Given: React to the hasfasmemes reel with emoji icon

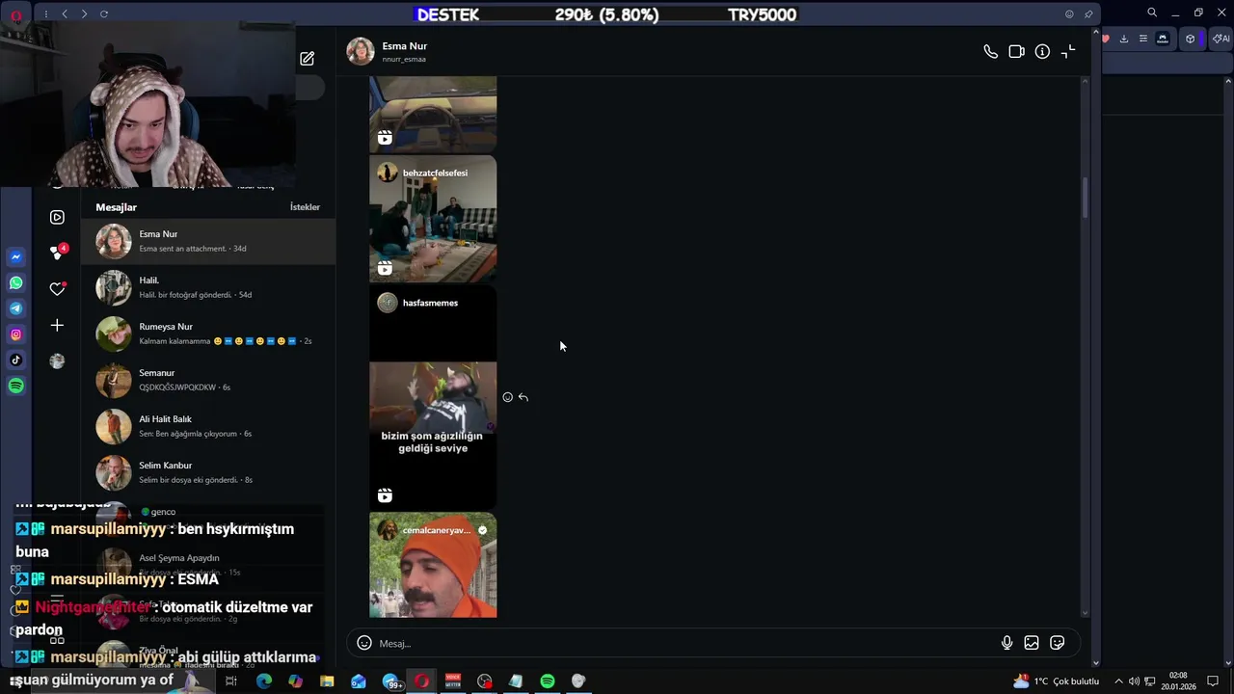Looking at the screenshot, I should point(507,397).
